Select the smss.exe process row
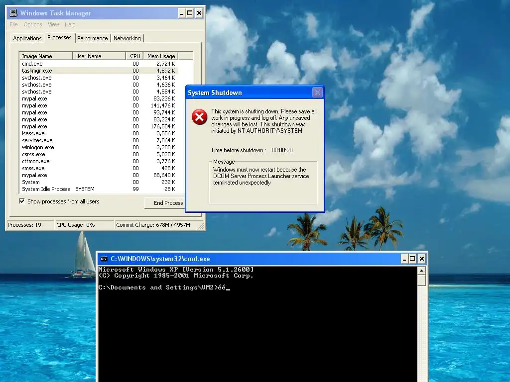 tap(99, 168)
